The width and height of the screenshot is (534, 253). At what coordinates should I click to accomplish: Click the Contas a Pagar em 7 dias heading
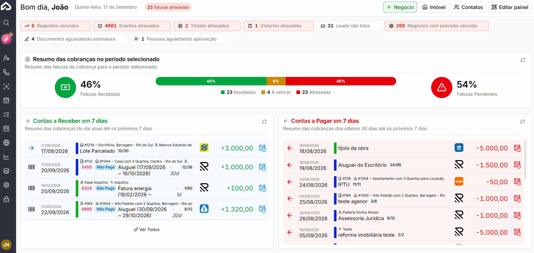(x=325, y=121)
